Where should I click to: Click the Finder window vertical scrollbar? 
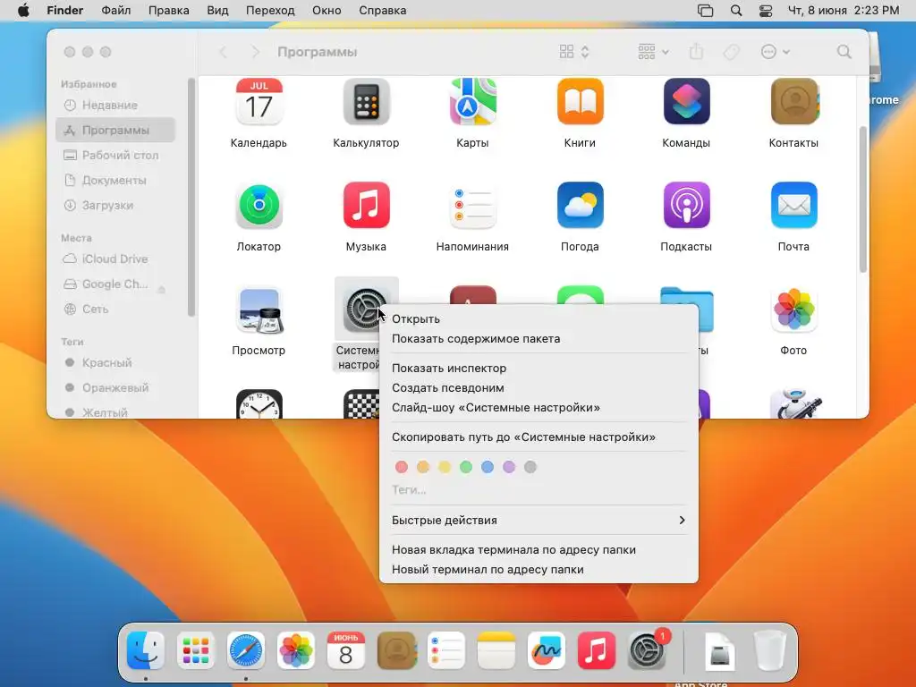863,199
